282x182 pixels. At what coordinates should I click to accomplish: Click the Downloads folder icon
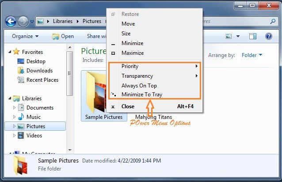click(21, 70)
